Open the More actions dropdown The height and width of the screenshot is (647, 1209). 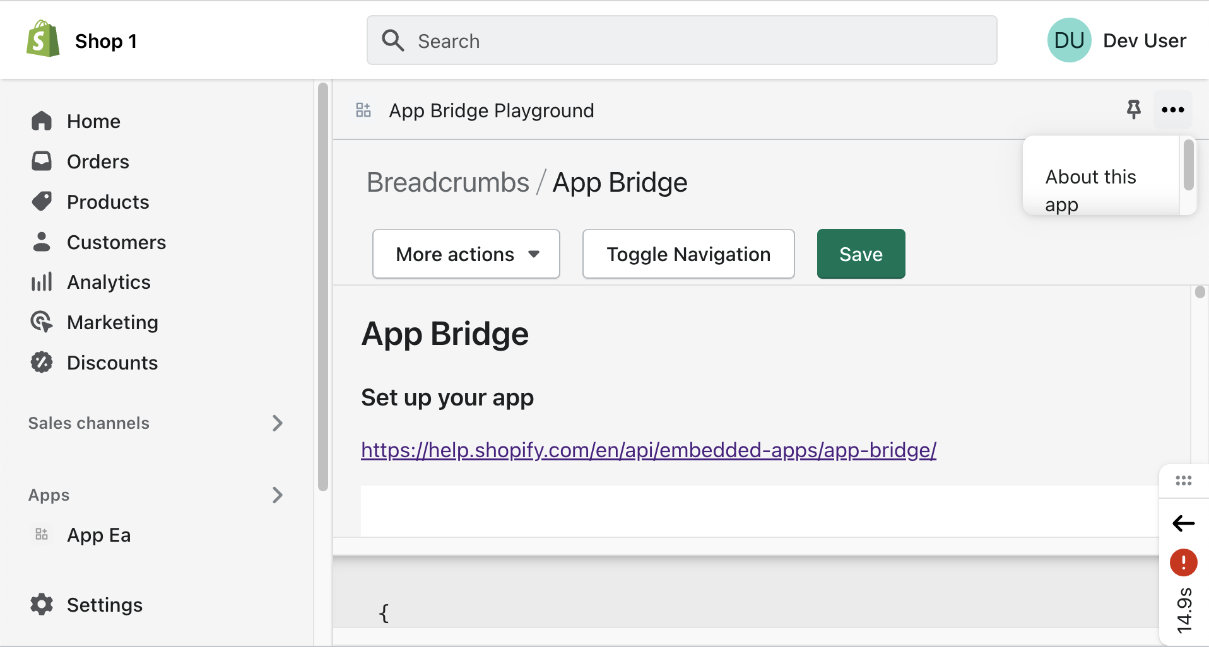pos(466,254)
